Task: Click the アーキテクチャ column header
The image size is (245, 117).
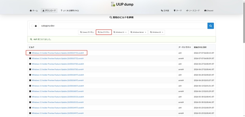Action: 185,47
